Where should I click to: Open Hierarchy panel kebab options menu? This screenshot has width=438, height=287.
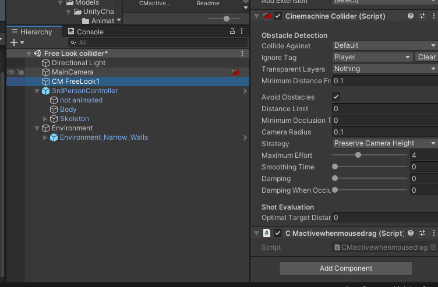[242, 31]
